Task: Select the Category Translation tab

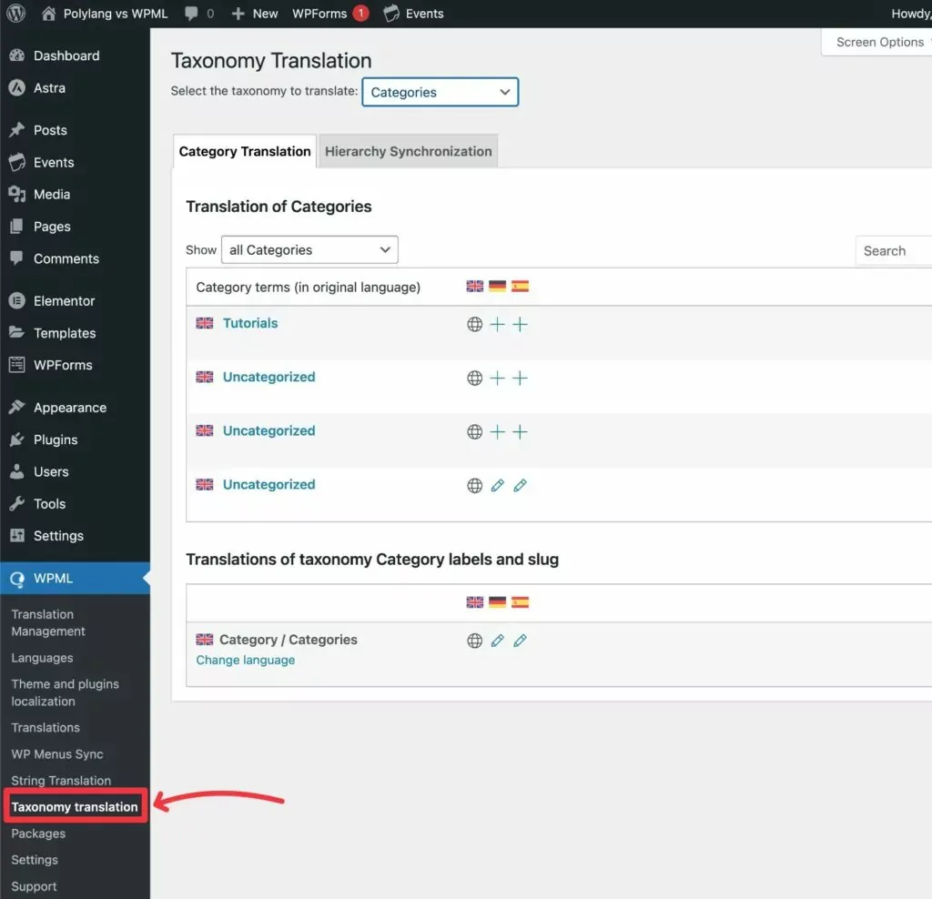Action: tap(244, 152)
